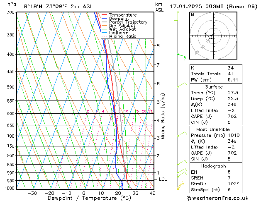
Task: Click the kt label in the hodograph
Action: pyautogui.click(x=193, y=15)
